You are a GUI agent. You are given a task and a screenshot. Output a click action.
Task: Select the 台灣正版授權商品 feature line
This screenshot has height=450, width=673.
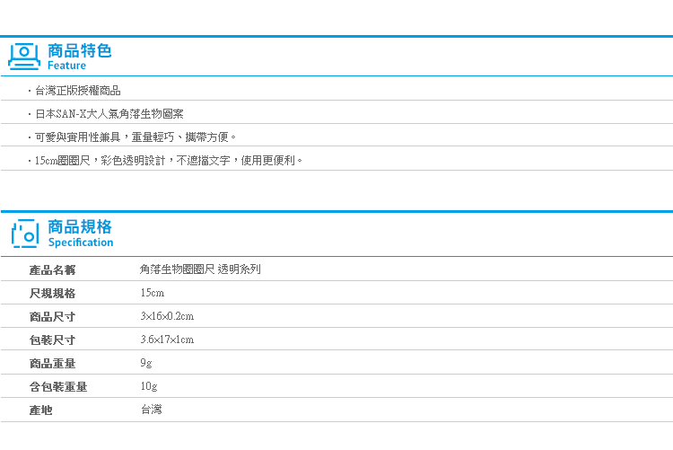click(78, 91)
